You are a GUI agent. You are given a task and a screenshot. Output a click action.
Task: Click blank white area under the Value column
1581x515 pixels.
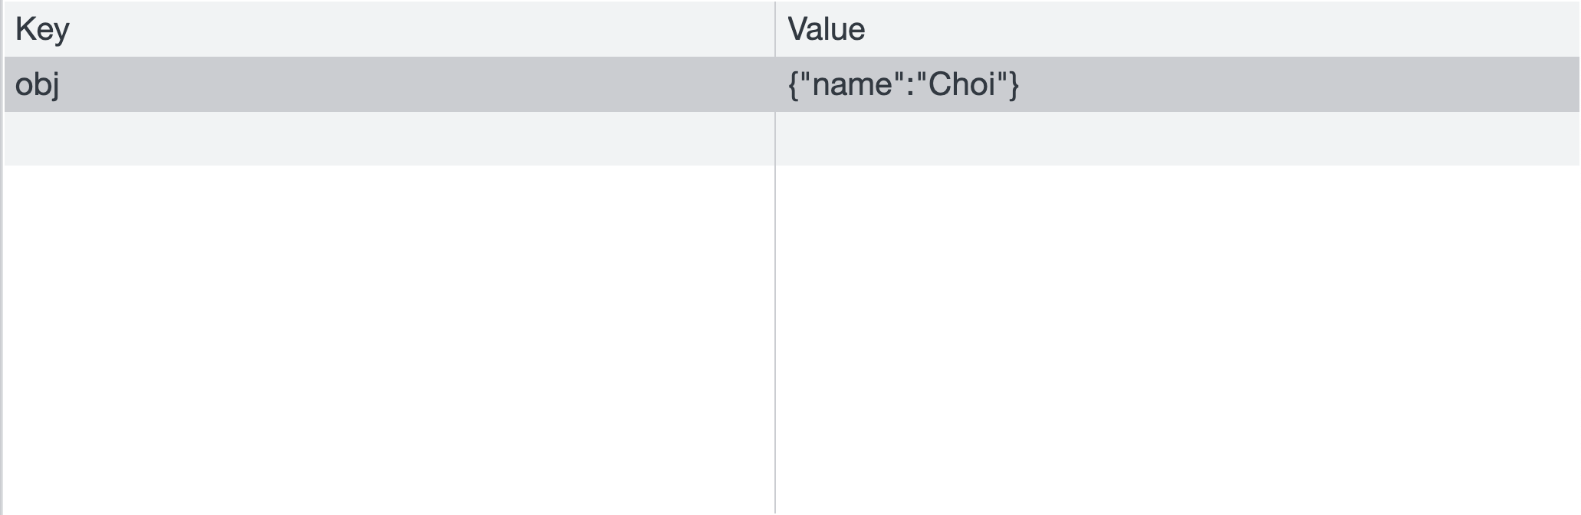[x=1178, y=340]
